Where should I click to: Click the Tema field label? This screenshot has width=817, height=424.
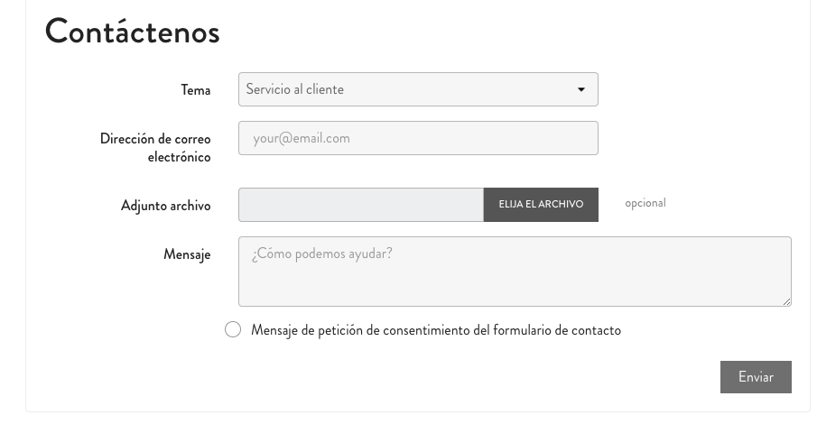click(196, 90)
